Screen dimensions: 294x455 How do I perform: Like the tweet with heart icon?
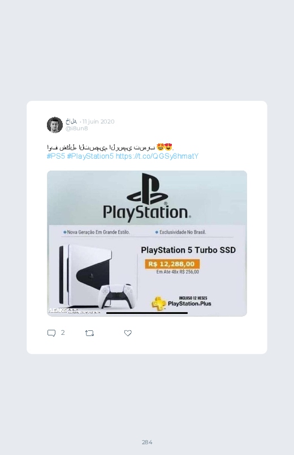[x=128, y=333]
